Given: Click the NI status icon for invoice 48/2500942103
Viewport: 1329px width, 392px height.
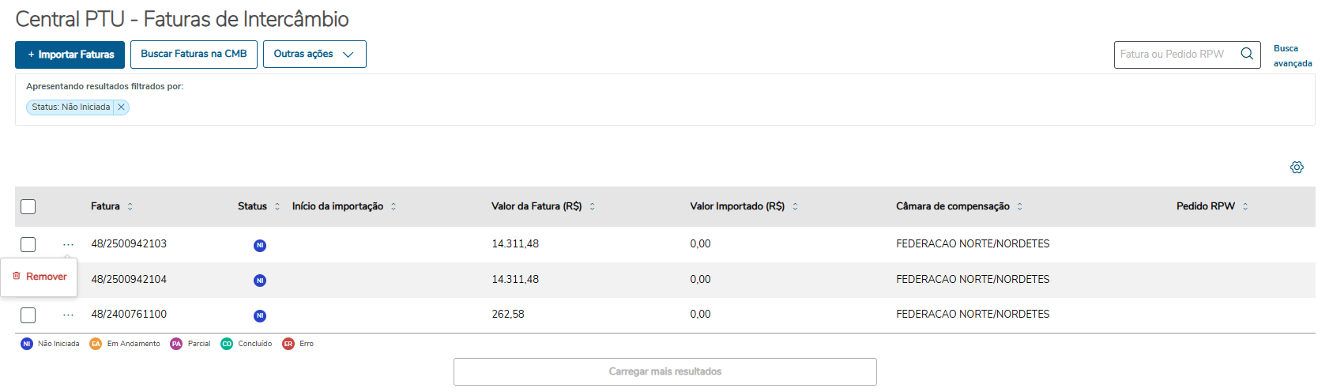Looking at the screenshot, I should (260, 246).
